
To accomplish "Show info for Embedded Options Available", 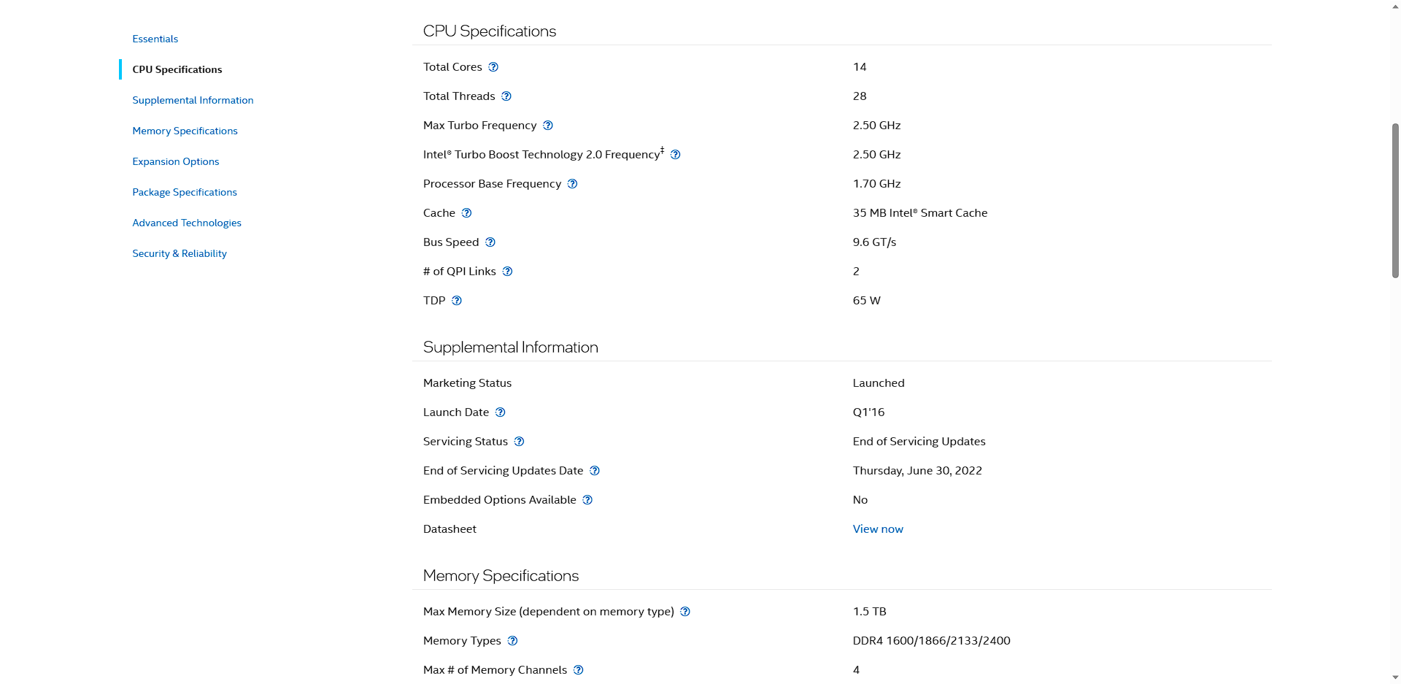I will click(x=588, y=500).
